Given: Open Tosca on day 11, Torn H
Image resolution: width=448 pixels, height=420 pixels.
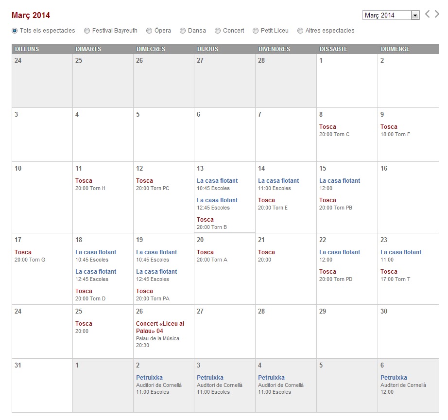Looking at the screenshot, I should [84, 181].
